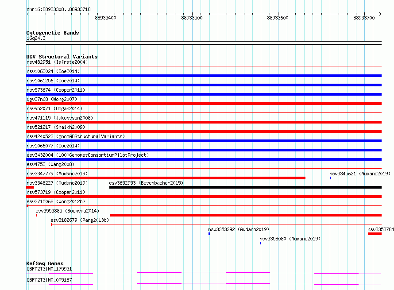
Task: Click the esv3553885 (Boomsma2014) label
Action: tap(67, 211)
